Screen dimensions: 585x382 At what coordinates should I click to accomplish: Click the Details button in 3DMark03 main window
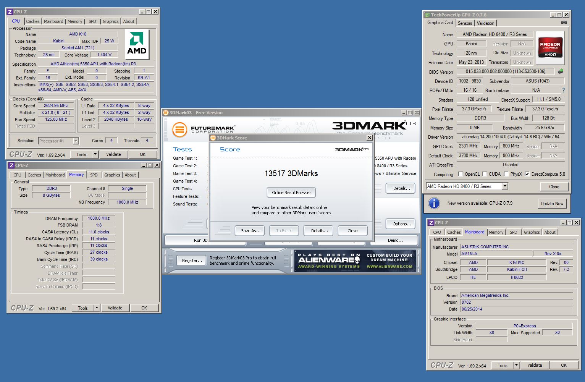(401, 188)
